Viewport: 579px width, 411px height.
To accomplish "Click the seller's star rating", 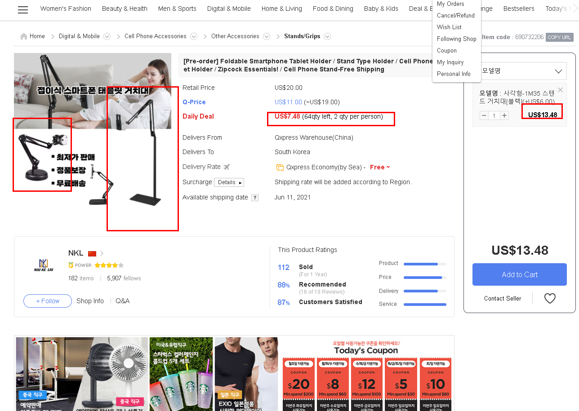I will coord(109,265).
